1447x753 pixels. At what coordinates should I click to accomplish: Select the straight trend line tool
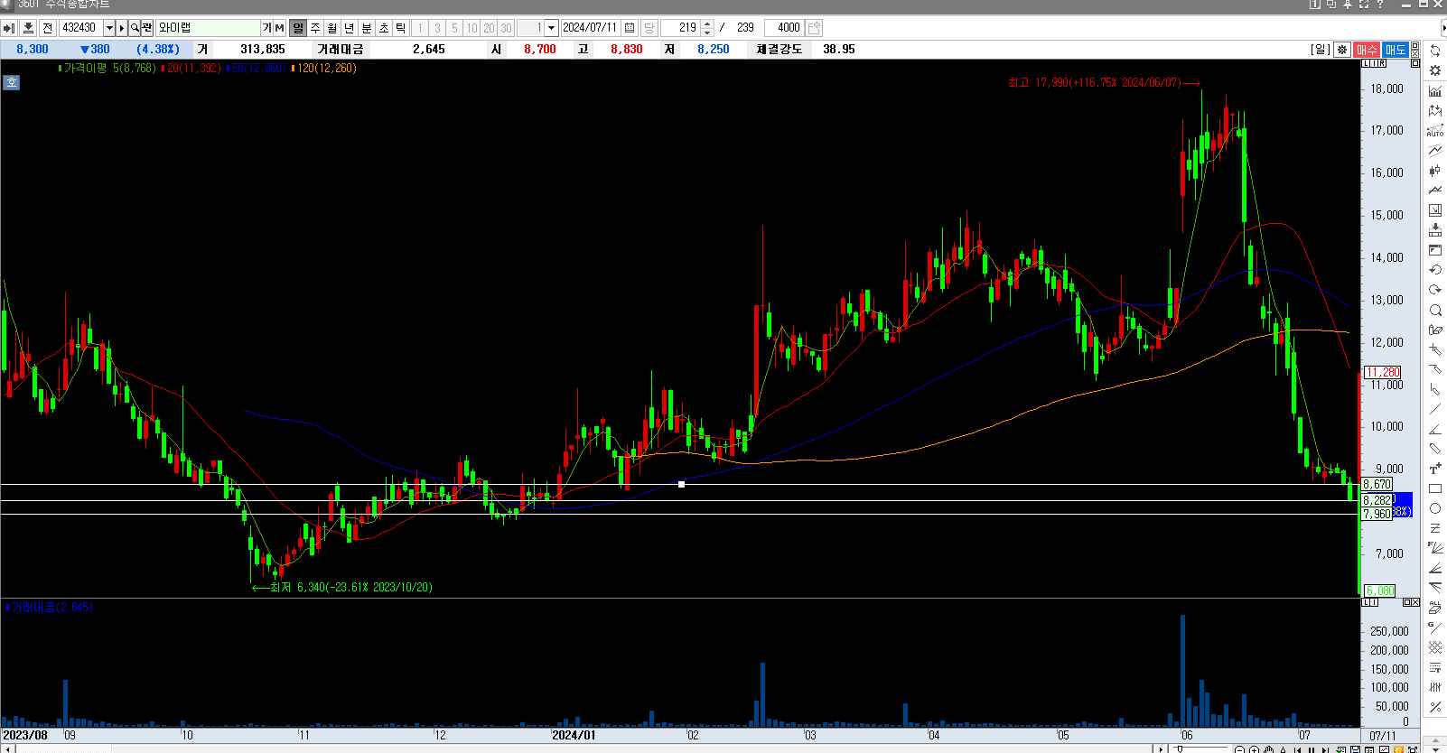pos(1435,409)
